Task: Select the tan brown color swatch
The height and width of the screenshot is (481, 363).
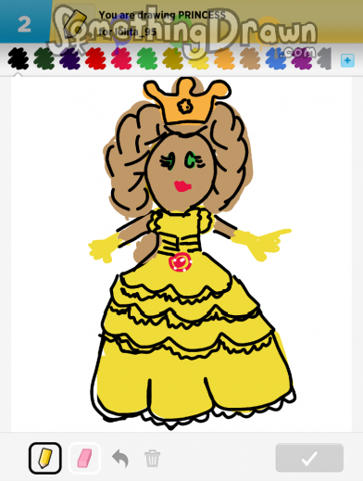Action: click(x=250, y=58)
